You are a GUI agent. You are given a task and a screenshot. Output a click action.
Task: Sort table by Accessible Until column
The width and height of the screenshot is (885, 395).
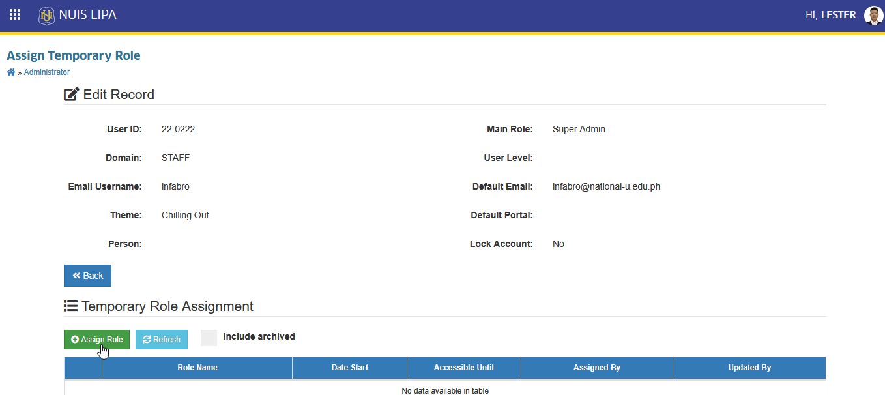(x=464, y=368)
